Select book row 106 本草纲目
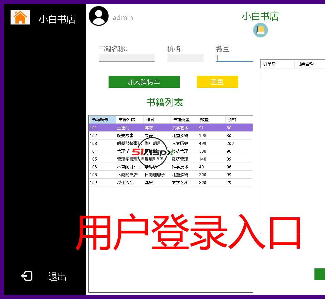Screen dimensions: 325x299 [x=171, y=167]
